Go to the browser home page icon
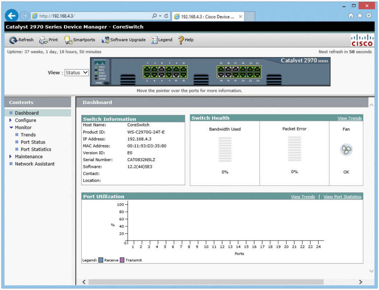Viewport: 379px width, 290px height. (x=351, y=16)
